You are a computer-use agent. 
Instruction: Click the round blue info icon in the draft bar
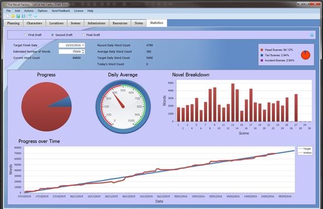tap(312, 35)
